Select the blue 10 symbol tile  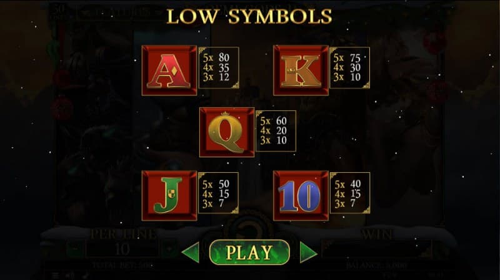[x=301, y=196]
